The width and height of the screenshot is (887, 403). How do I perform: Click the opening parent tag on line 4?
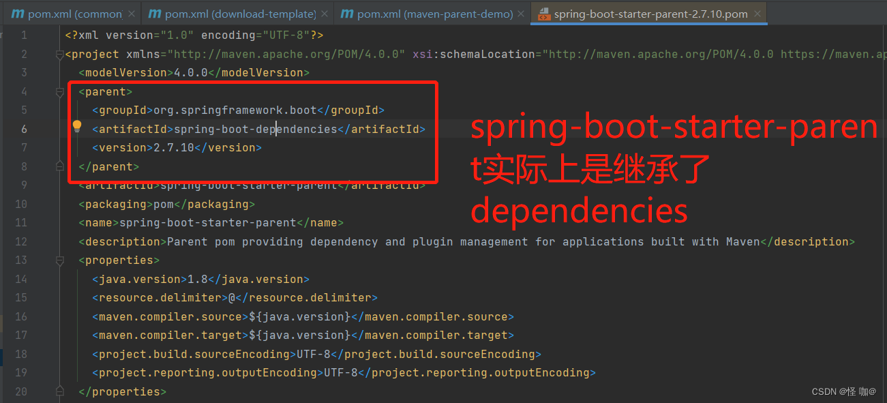click(x=106, y=91)
